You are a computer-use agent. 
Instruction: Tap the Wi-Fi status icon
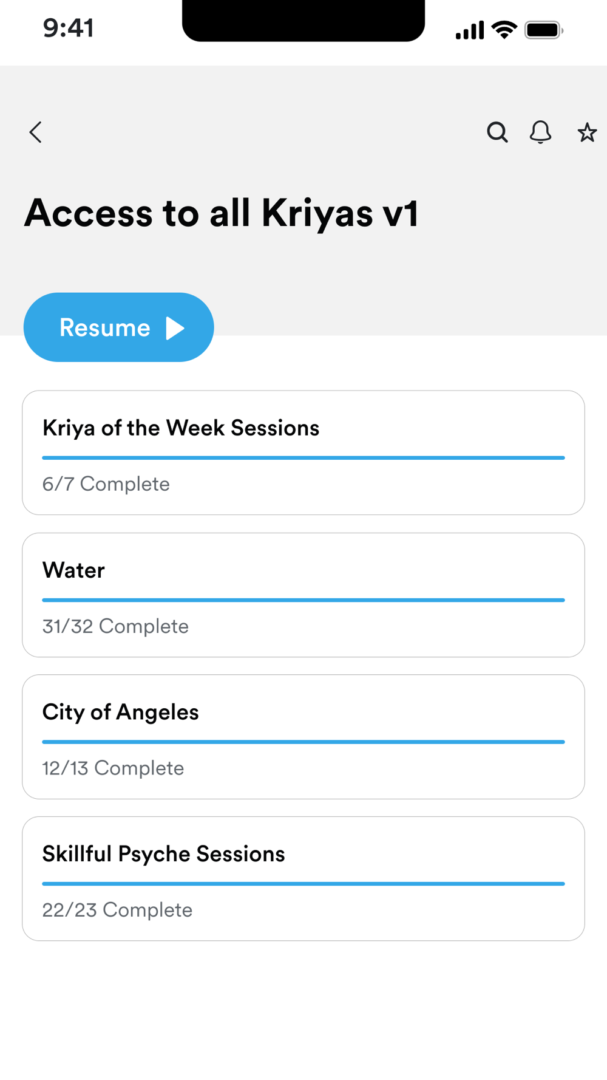(x=504, y=30)
